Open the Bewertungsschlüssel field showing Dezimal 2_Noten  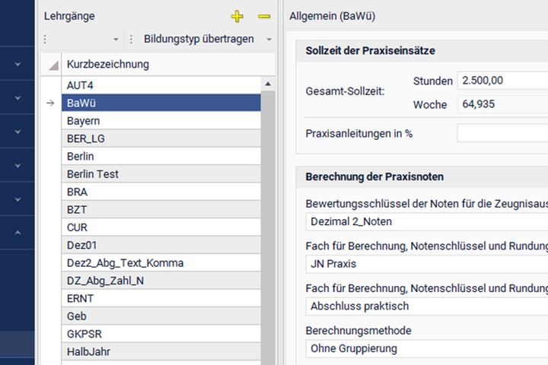[426, 222]
